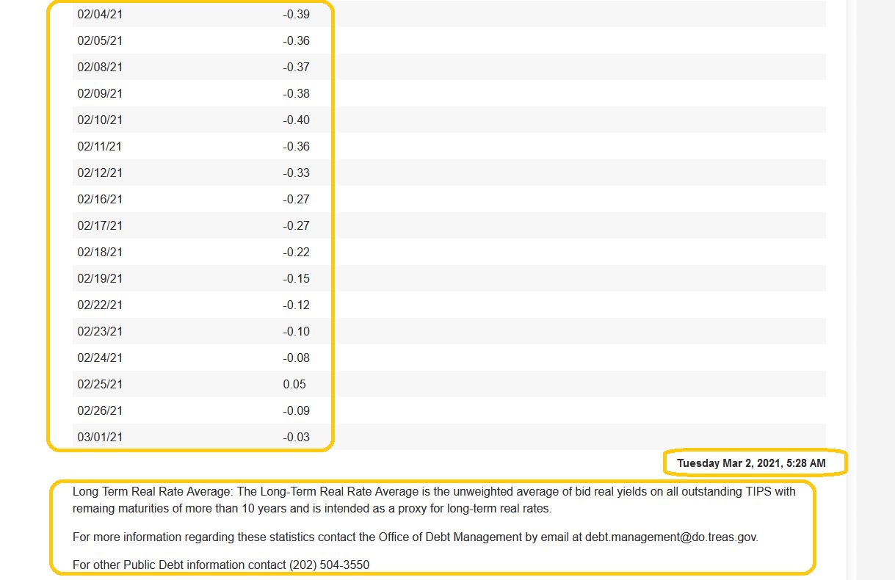
Task: Select the 03/01/21 date cell
Action: 100,437
